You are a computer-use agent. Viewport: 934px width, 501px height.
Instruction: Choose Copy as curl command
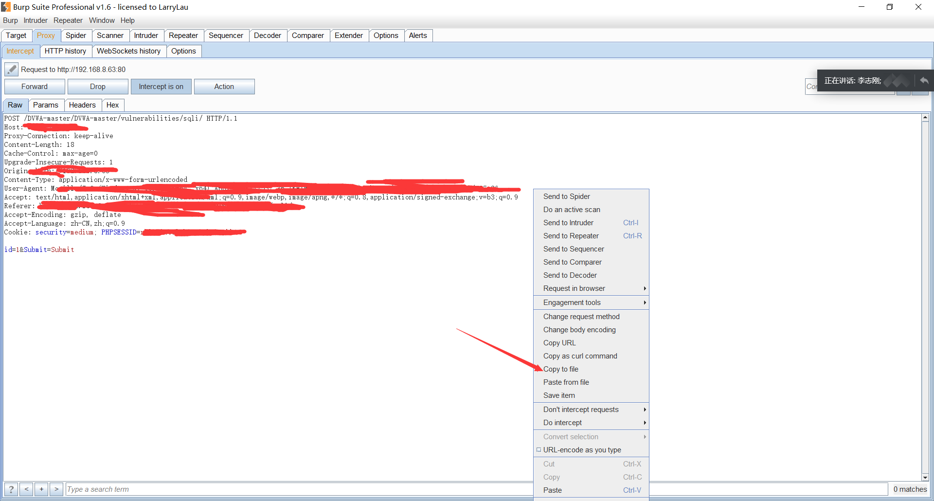click(591, 356)
